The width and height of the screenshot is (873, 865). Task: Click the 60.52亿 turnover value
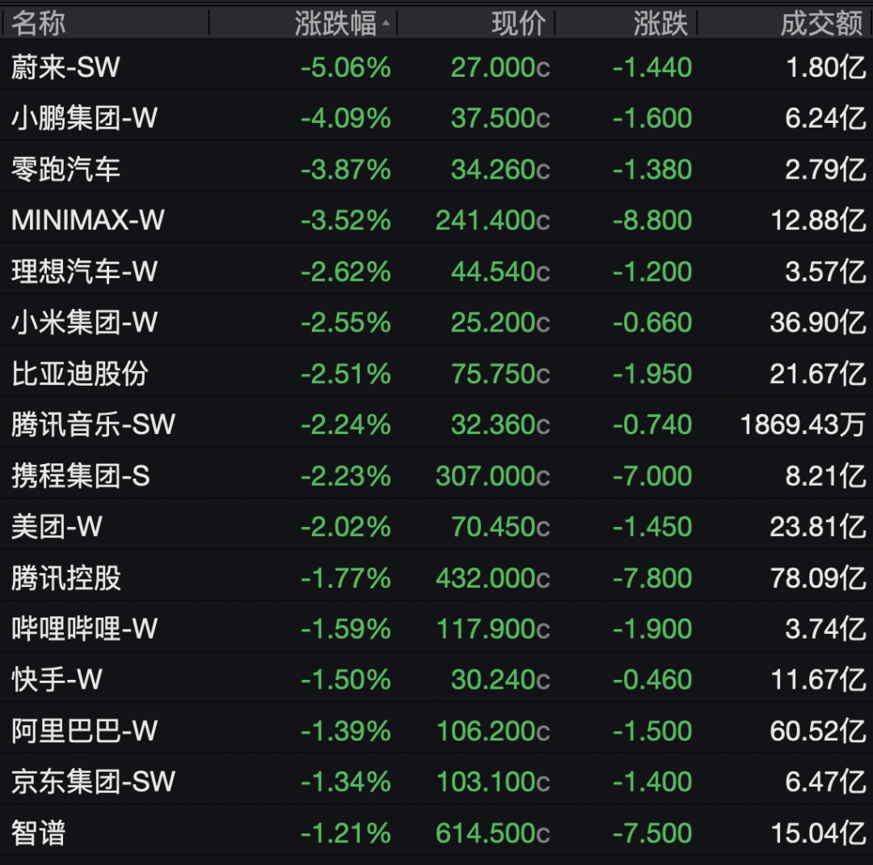click(818, 731)
